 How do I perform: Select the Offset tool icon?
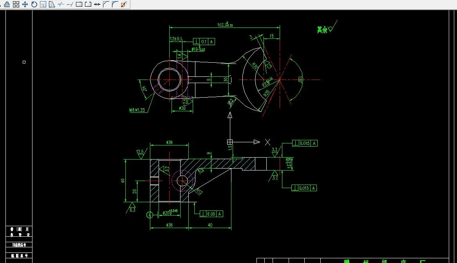(x=7, y=4)
